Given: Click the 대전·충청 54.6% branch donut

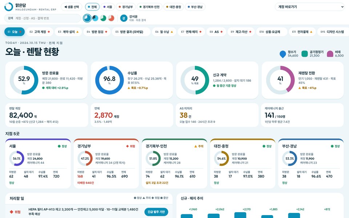Looking at the screenshot, I should click(221, 158).
